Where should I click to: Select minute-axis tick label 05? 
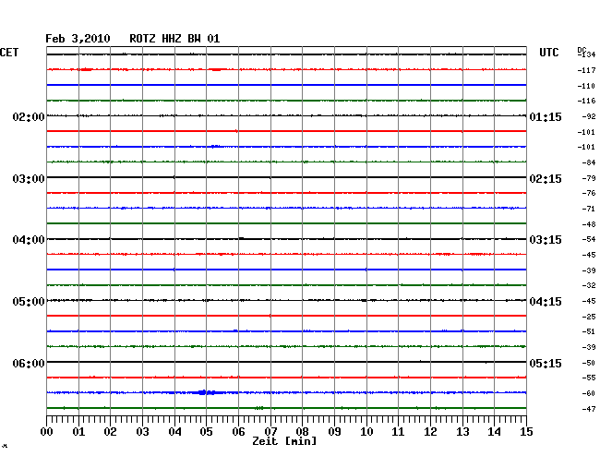[x=206, y=431]
